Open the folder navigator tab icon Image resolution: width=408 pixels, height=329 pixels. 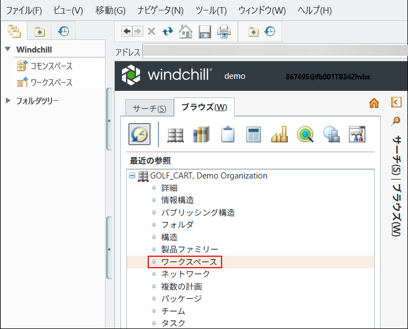[x=14, y=31]
